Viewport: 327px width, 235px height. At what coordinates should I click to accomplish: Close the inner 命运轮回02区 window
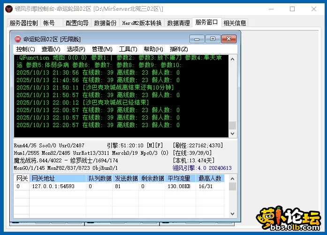tap(229, 39)
